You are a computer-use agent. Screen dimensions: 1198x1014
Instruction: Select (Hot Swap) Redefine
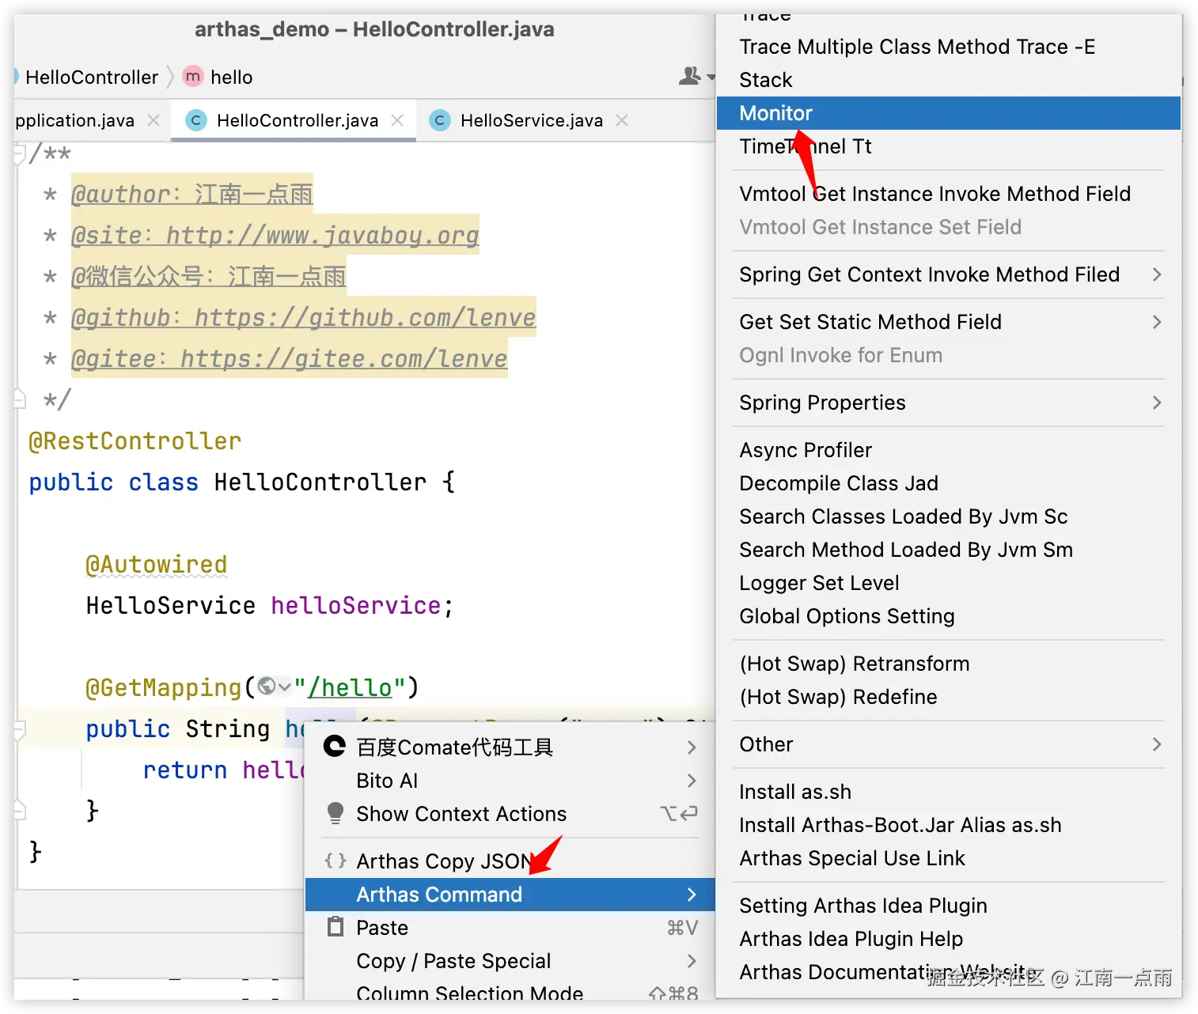click(x=949, y=697)
